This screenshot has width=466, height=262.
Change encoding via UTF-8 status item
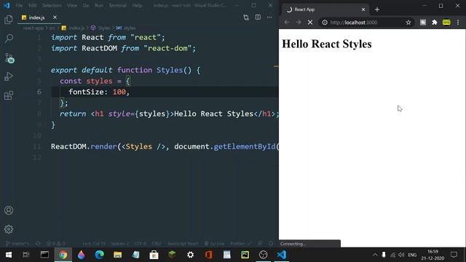point(141,244)
